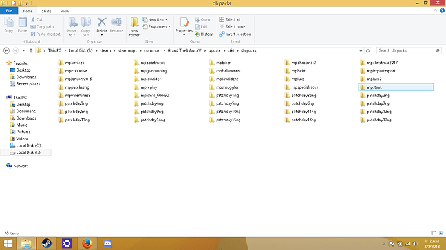This screenshot has height=250, width=446.
Task: Click the Help question mark icon
Action: click(x=442, y=10)
